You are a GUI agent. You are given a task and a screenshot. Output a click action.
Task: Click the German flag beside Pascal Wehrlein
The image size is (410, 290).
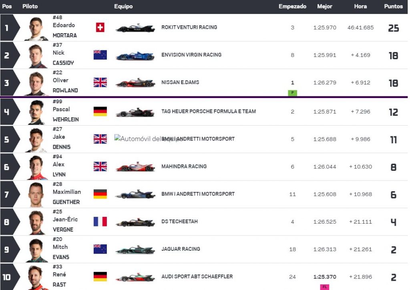[x=100, y=111]
